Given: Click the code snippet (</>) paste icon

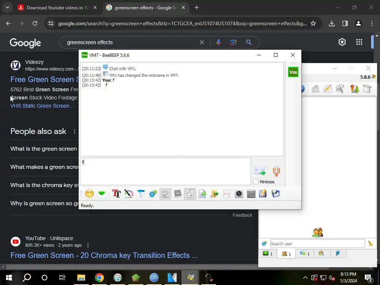Looking at the screenshot, I should pos(227,194).
